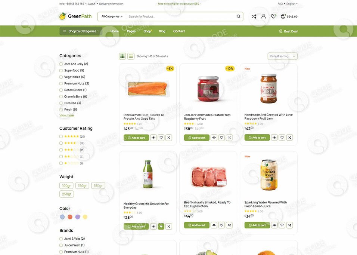Tick the Granola Bars category checkbox
357x255 pixels.
tap(61, 96)
